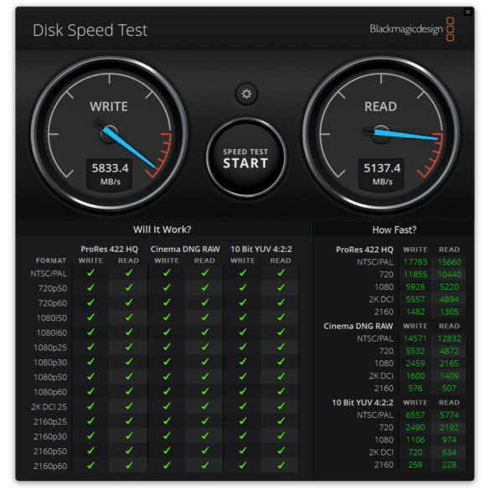Viewport: 490px width, 490px height.
Task: Click the Blackmagicdesign logo
Action: pos(412,29)
